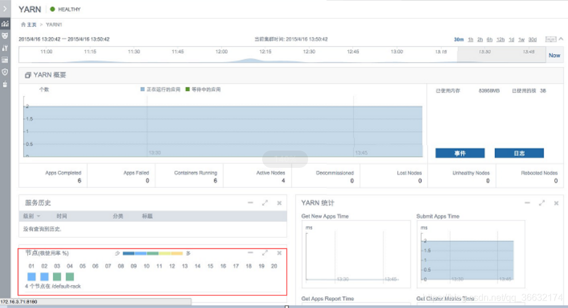Sort by the 标题 column header

147,216
